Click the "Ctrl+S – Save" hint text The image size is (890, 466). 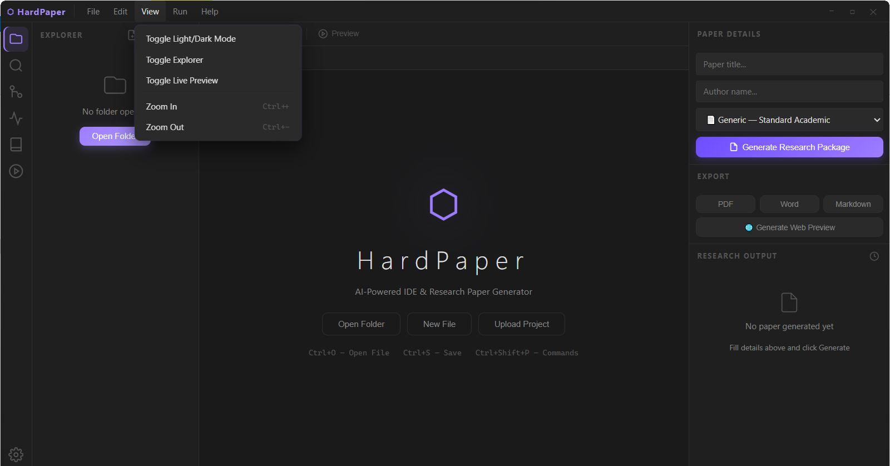point(432,353)
